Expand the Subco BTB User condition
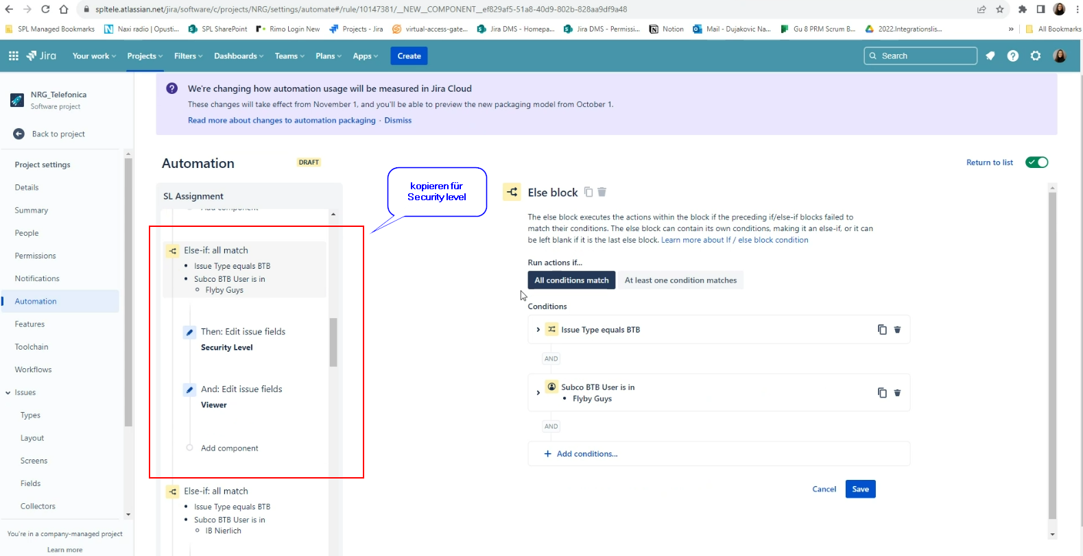 (538, 393)
